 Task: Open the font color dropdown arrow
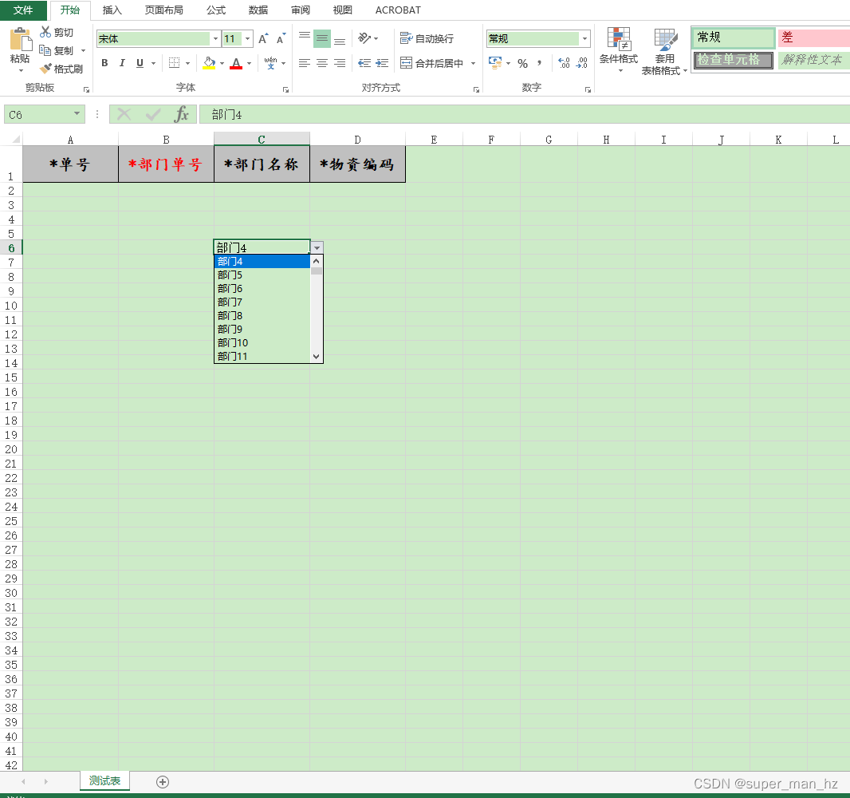point(250,64)
